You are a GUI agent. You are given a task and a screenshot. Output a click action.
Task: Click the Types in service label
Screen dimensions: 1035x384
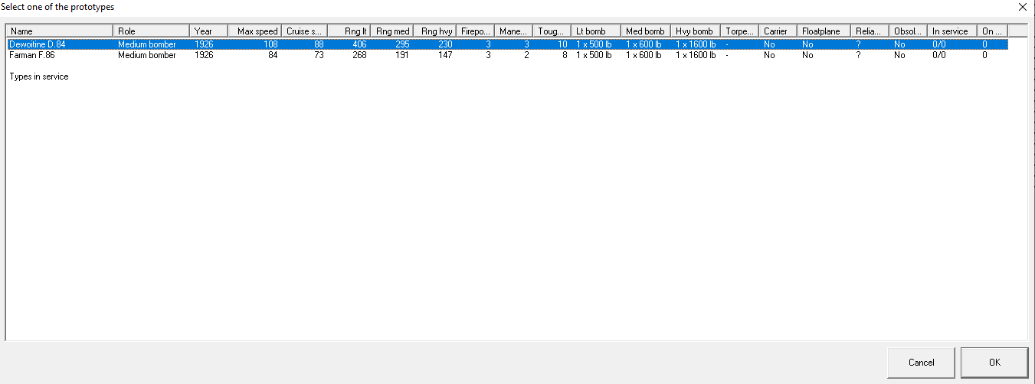[x=39, y=76]
